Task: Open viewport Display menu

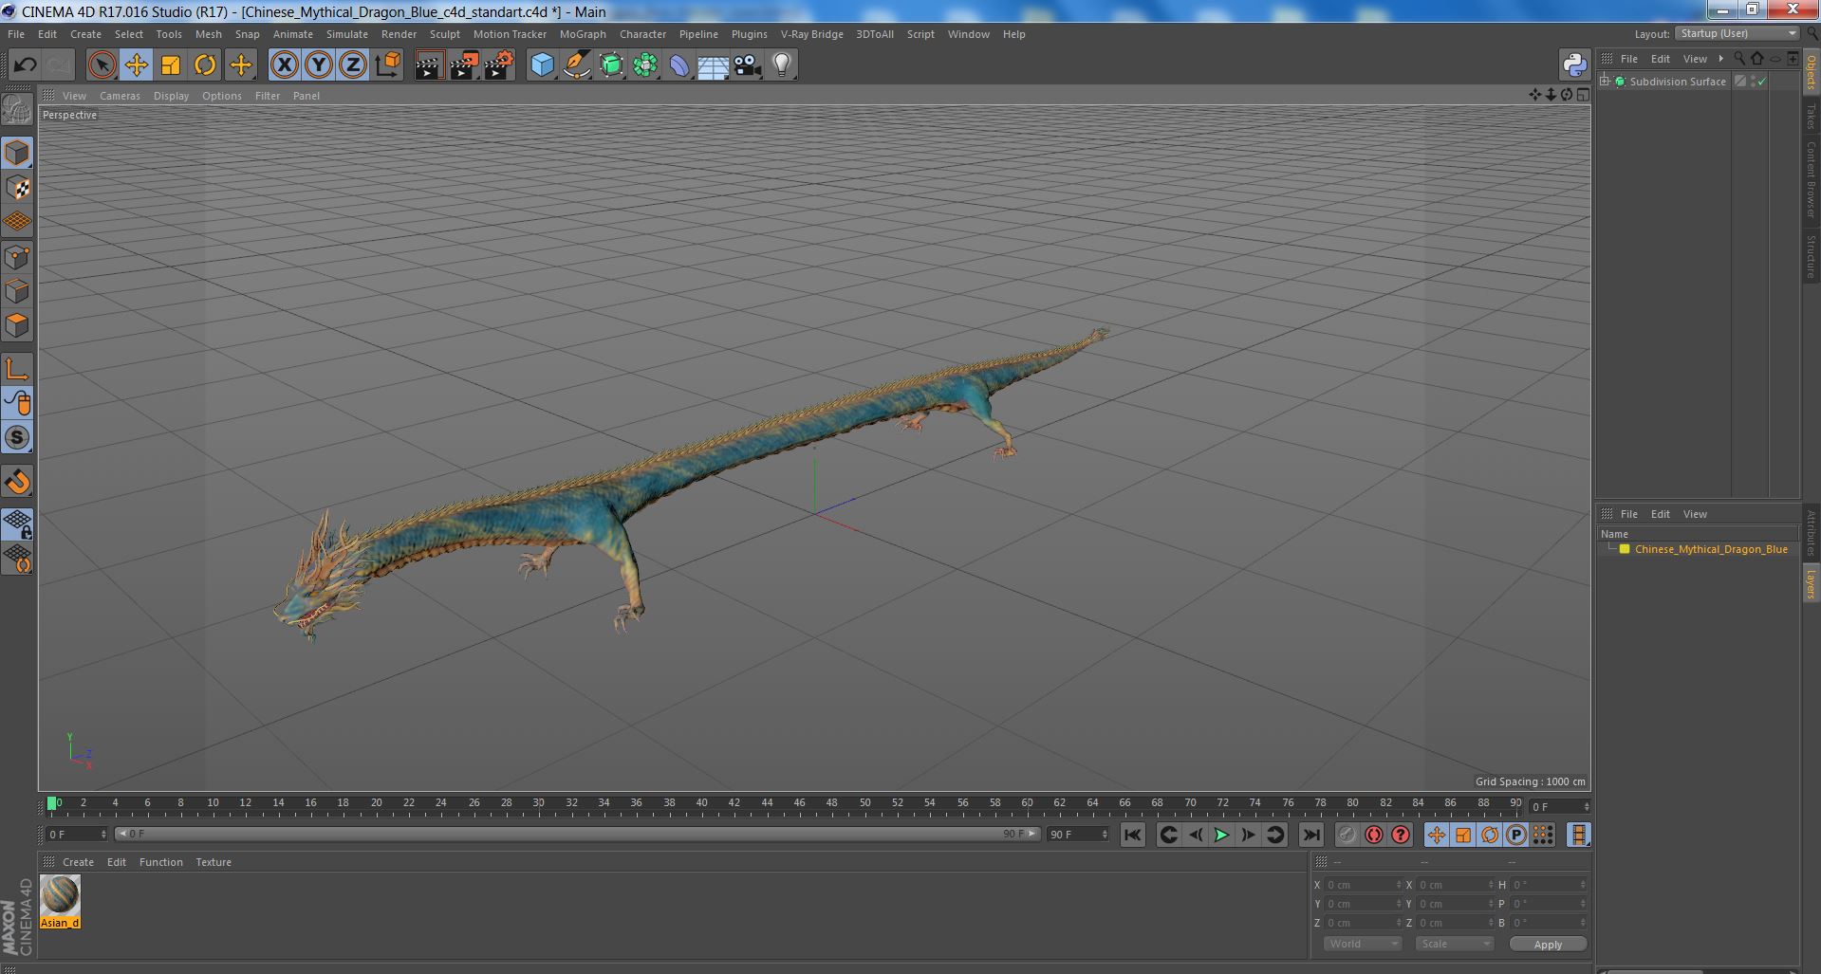Action: coord(171,96)
